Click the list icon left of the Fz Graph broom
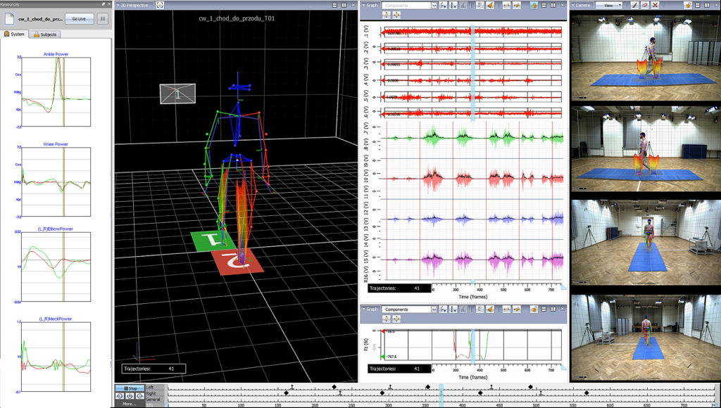This screenshot has width=721, height=408. point(480,310)
